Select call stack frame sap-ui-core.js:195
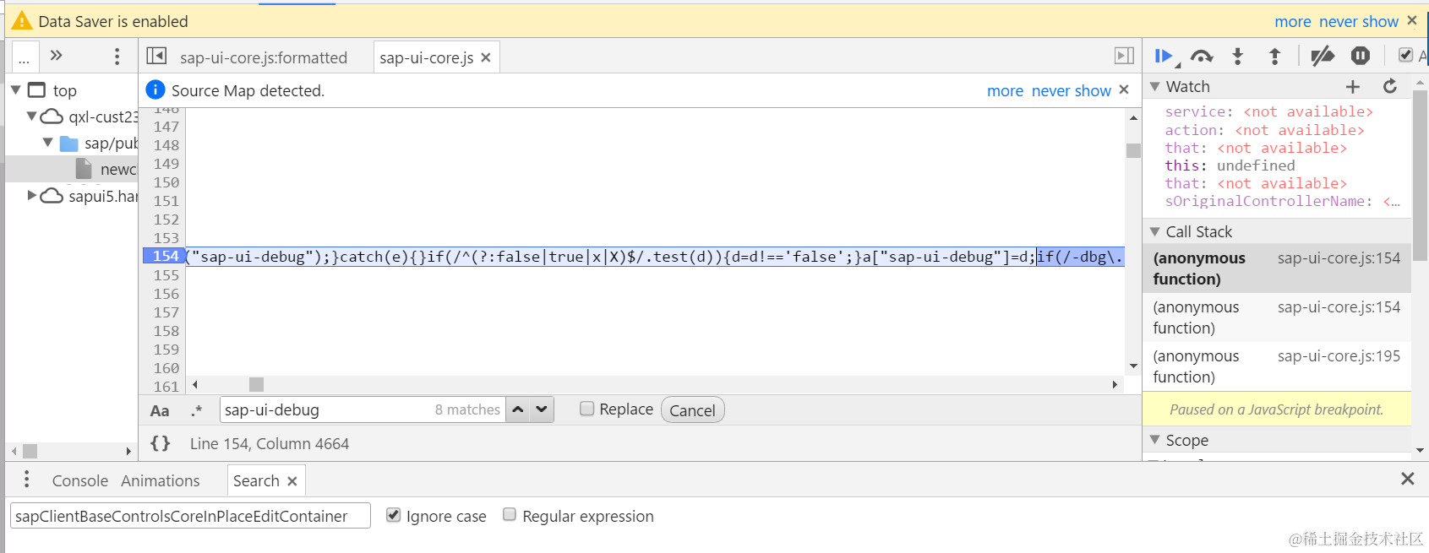 (x=1276, y=366)
